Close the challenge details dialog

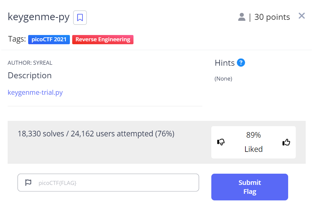coord(301,16)
